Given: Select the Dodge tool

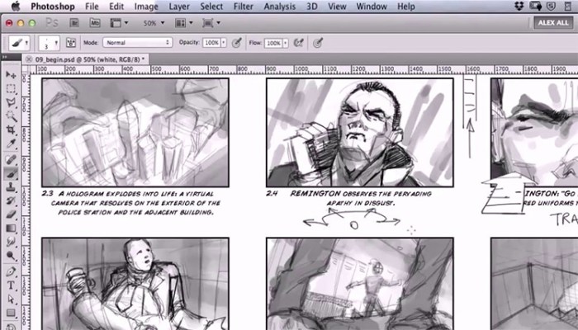Looking at the screenshot, I should pos(11,256).
